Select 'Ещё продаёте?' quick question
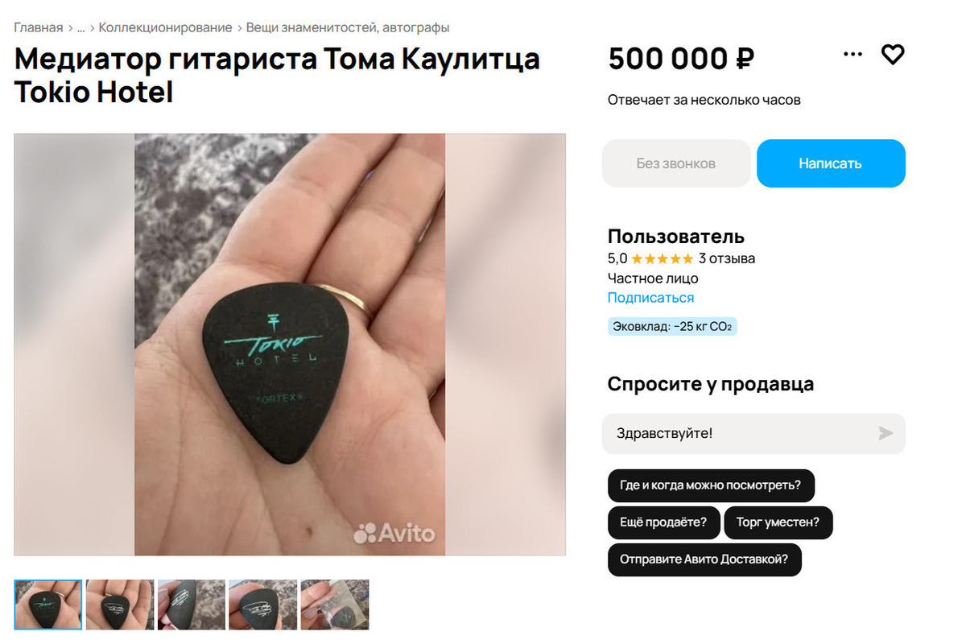 [x=663, y=522]
